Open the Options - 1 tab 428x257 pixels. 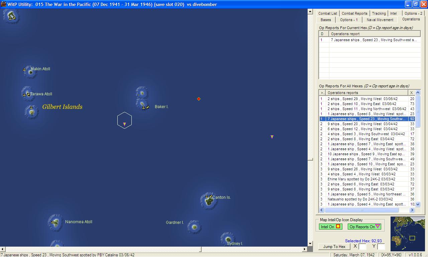tap(349, 20)
